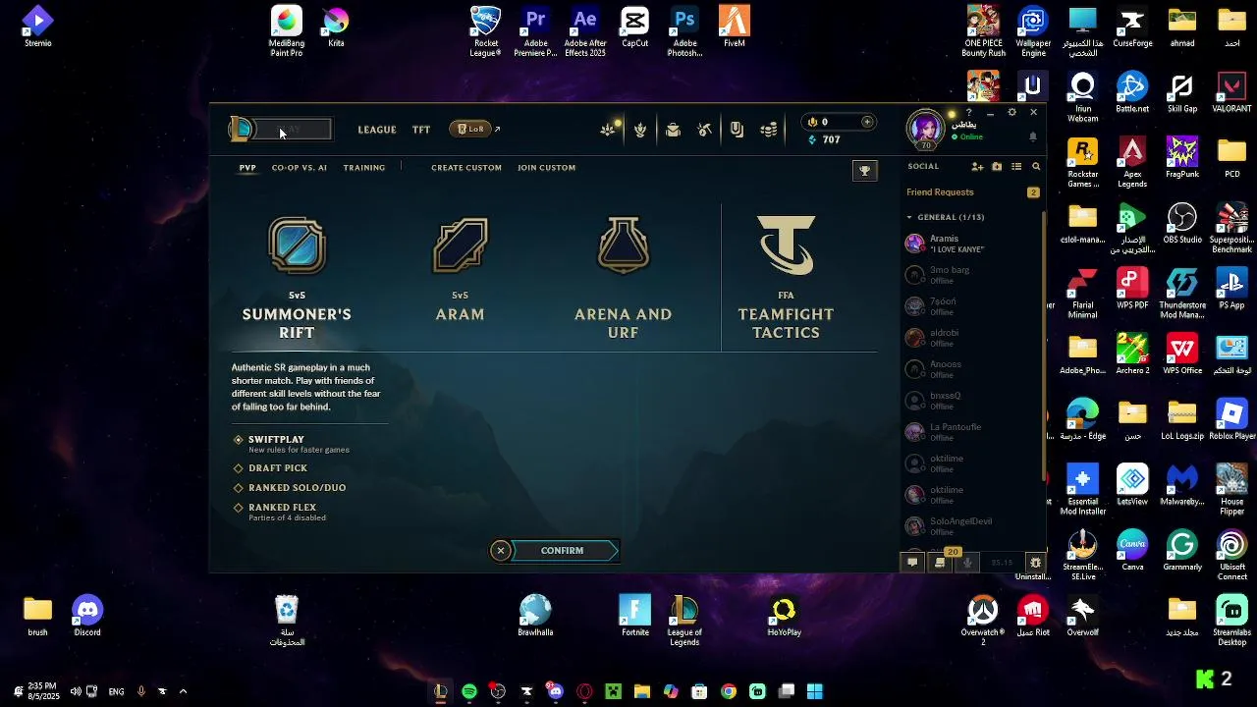Click the bug report icon at panel bottom

click(x=1035, y=563)
